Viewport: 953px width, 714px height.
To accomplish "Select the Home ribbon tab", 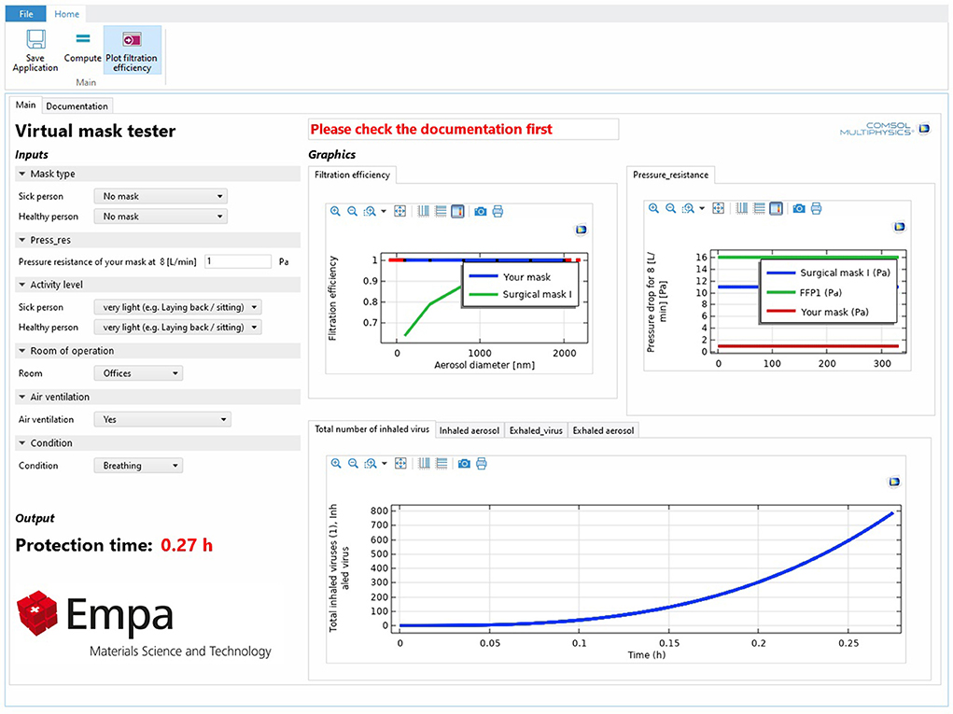I will [x=66, y=14].
